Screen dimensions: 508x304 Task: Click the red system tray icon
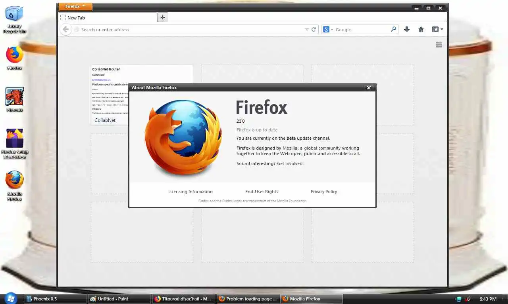pos(468,299)
